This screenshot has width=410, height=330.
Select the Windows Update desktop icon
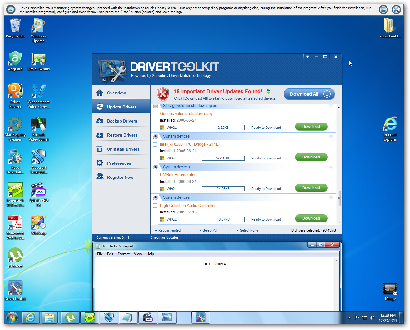point(38,30)
